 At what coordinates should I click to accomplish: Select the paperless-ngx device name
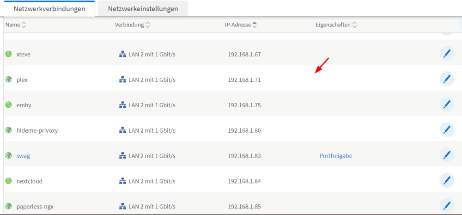pyautogui.click(x=35, y=207)
